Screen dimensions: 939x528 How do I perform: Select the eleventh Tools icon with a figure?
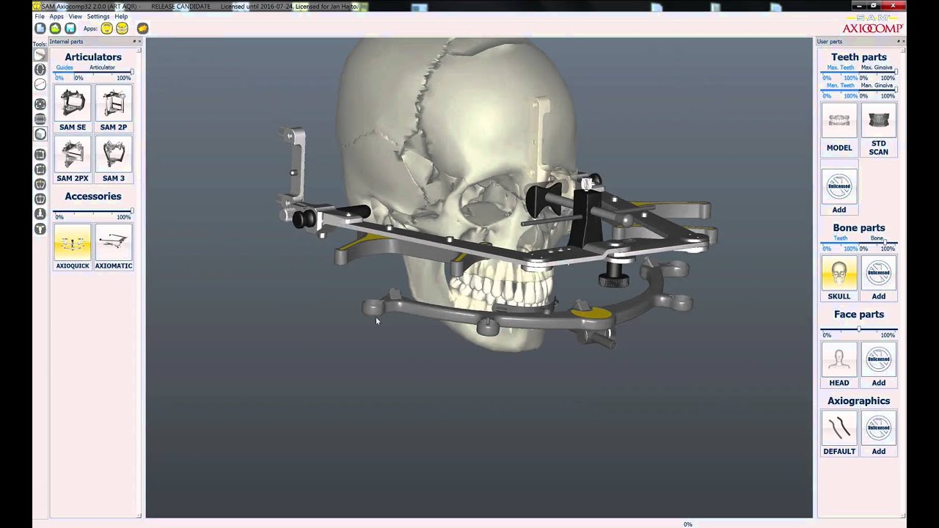click(40, 213)
